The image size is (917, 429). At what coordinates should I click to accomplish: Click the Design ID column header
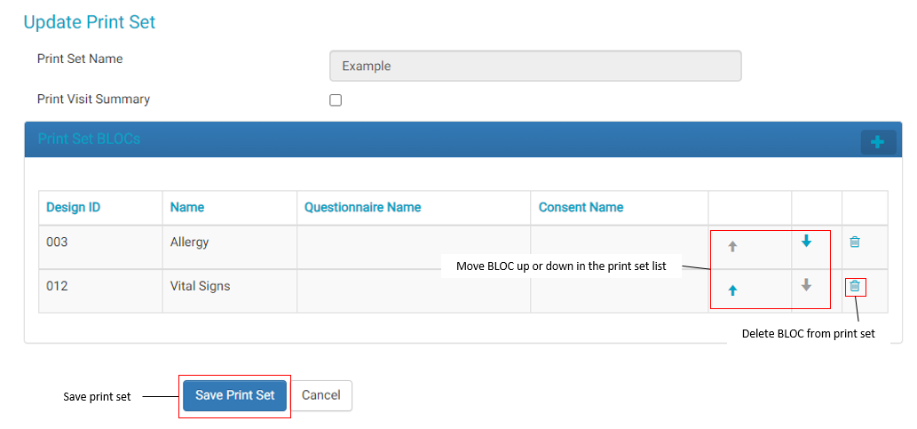pyautogui.click(x=74, y=207)
